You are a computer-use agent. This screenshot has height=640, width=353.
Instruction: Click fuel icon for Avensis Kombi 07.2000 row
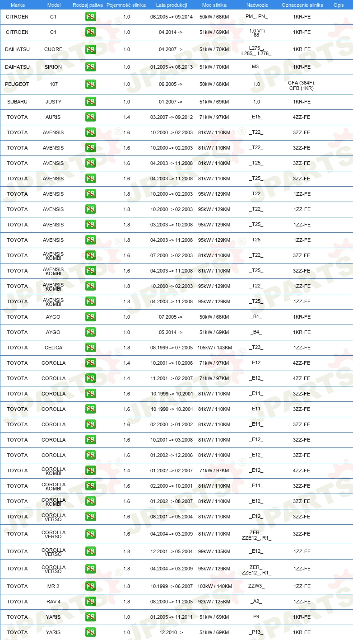pos(90,255)
